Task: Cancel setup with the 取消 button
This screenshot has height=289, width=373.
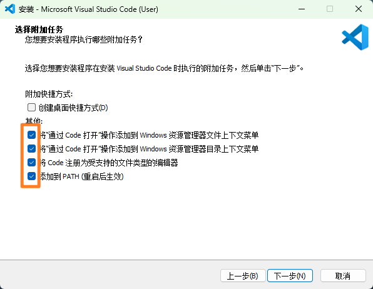Action: [343, 276]
